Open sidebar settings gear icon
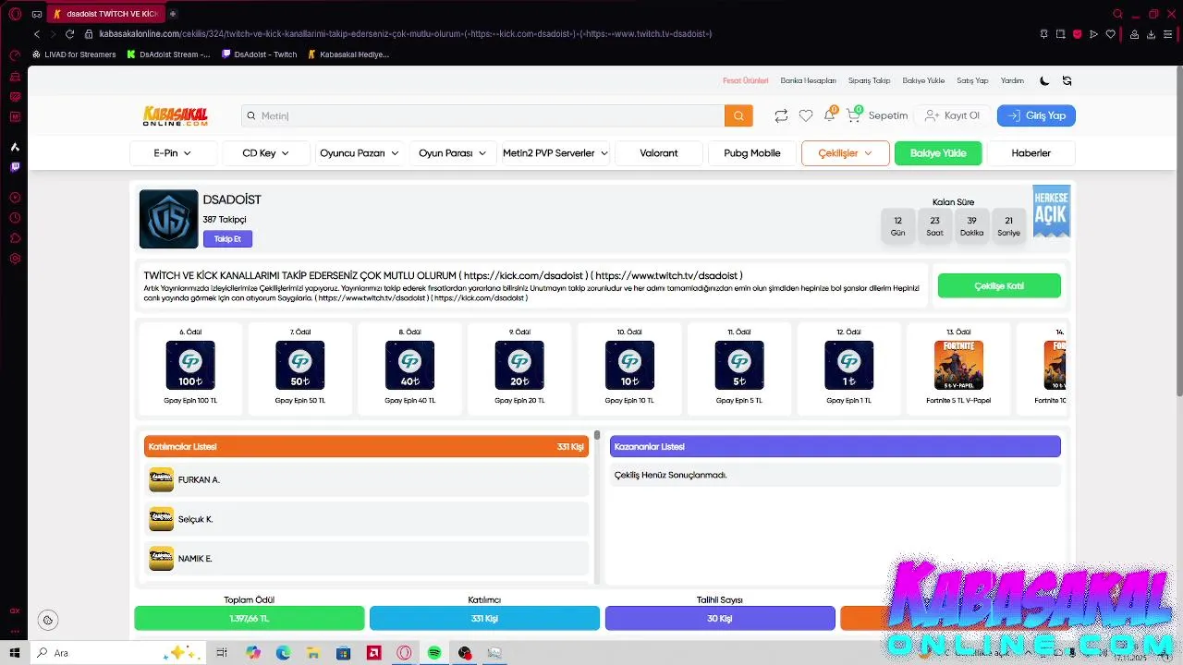Viewport: 1183px width, 665px height. tap(15, 259)
